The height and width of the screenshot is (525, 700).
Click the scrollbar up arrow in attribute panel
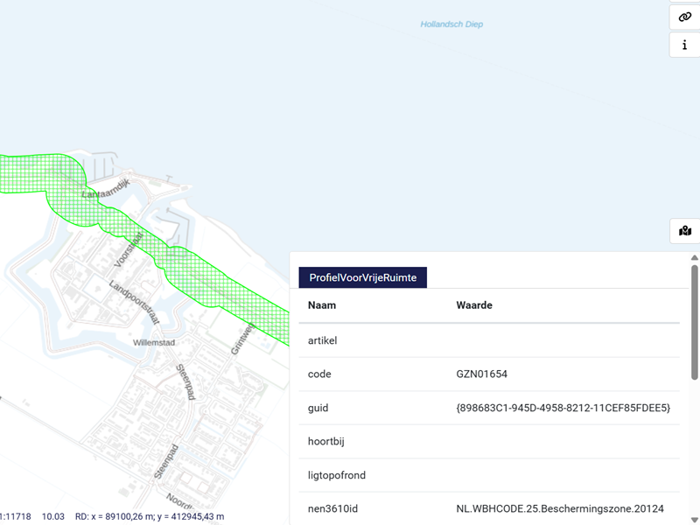(x=695, y=258)
